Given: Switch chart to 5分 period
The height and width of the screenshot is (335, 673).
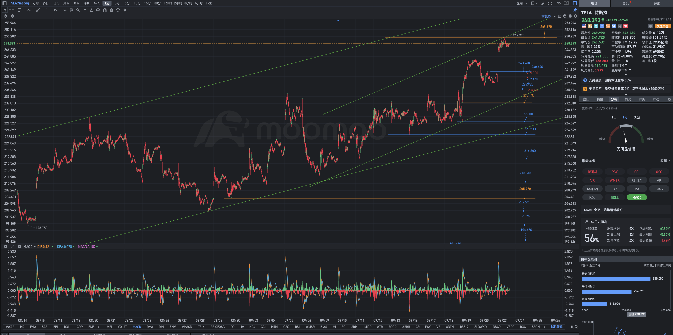Looking at the screenshot, I should [x=127, y=3].
